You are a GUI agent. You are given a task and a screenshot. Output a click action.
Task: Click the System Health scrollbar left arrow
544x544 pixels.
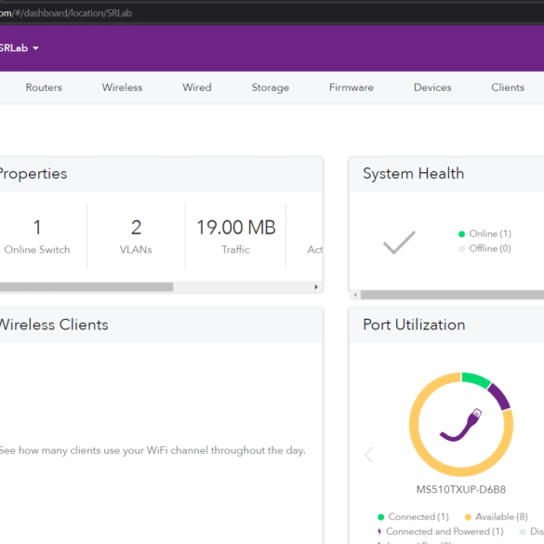(355, 295)
